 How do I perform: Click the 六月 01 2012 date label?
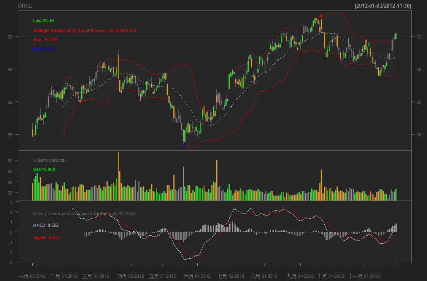tap(197, 276)
